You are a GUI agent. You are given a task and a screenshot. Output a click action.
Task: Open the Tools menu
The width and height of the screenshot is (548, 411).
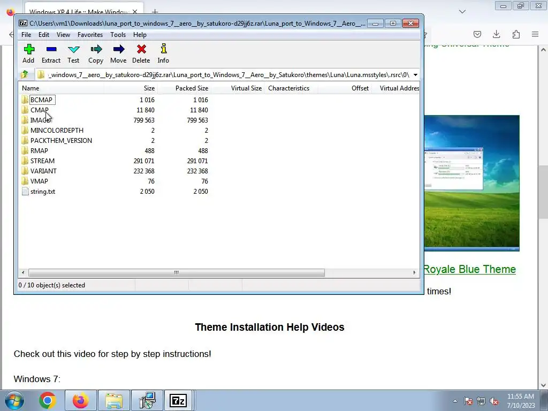pyautogui.click(x=118, y=35)
